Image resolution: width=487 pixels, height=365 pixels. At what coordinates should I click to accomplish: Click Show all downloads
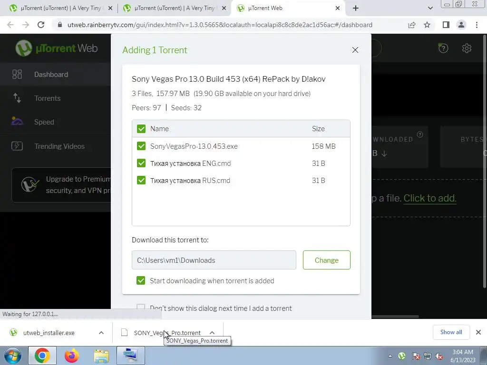[x=451, y=332]
